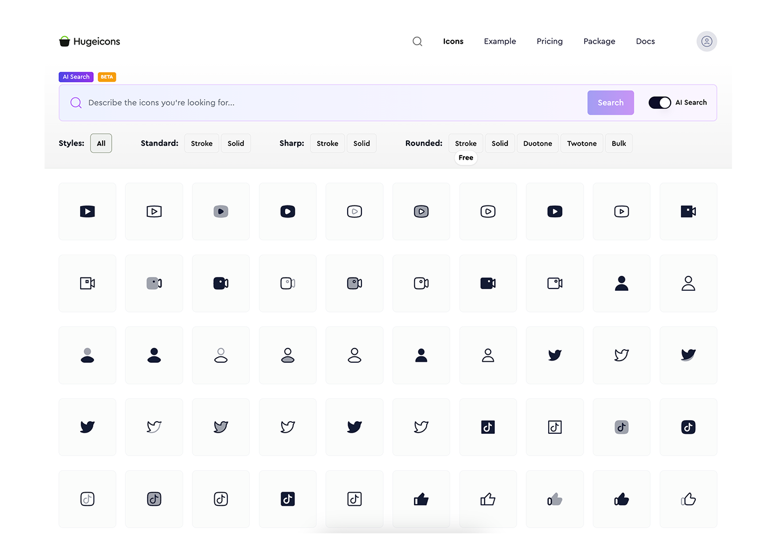The height and width of the screenshot is (558, 776).
Task: Choose the Sharp Solid style
Action: pyautogui.click(x=361, y=143)
